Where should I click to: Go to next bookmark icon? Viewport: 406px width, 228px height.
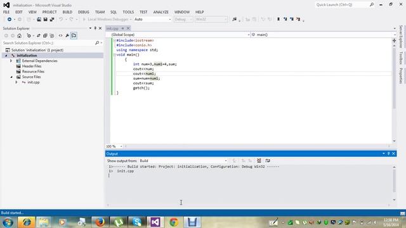292,19
